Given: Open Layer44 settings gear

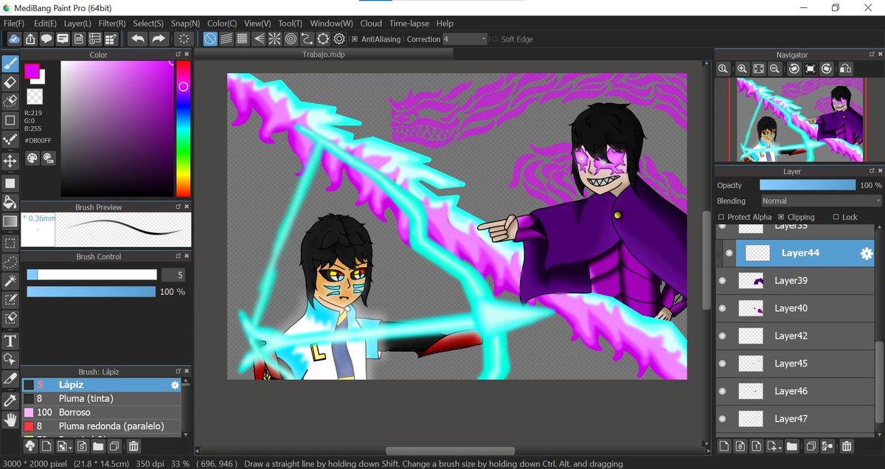Looking at the screenshot, I should click(867, 253).
